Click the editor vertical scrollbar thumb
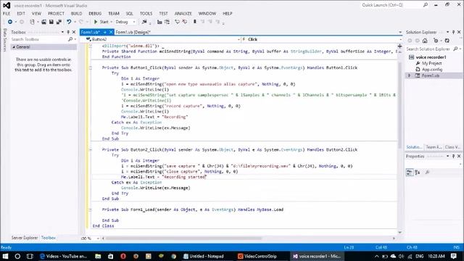Viewport: 464px width, 261px height. (x=399, y=105)
